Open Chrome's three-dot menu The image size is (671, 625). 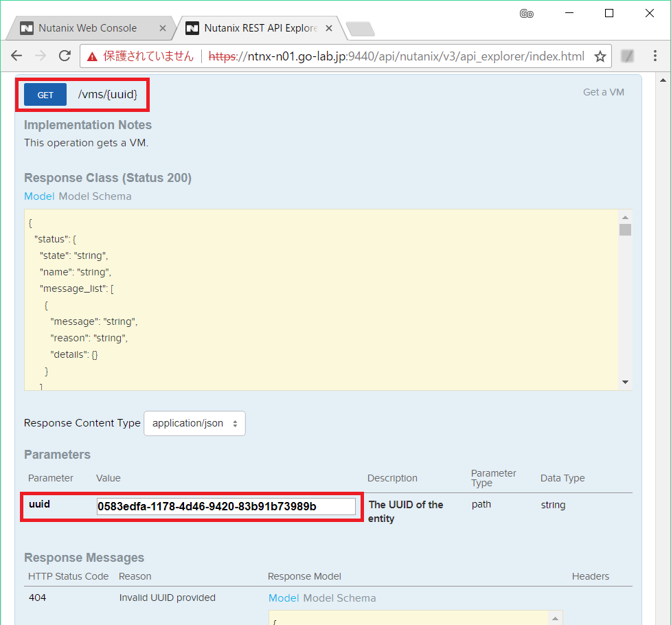655,56
